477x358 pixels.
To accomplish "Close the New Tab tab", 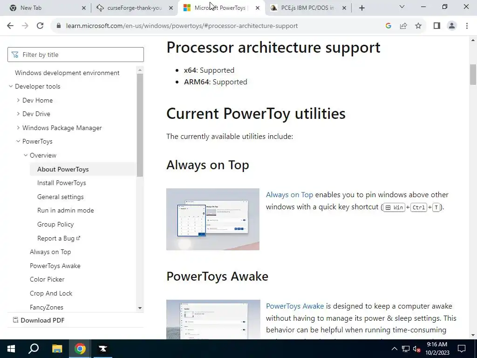I will tap(84, 8).
